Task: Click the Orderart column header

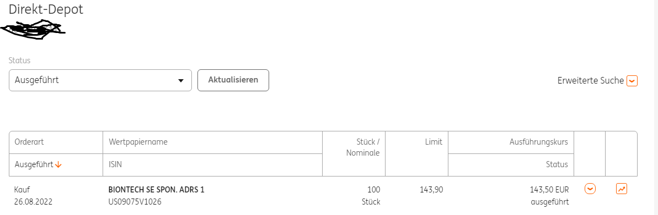Action: [x=29, y=142]
